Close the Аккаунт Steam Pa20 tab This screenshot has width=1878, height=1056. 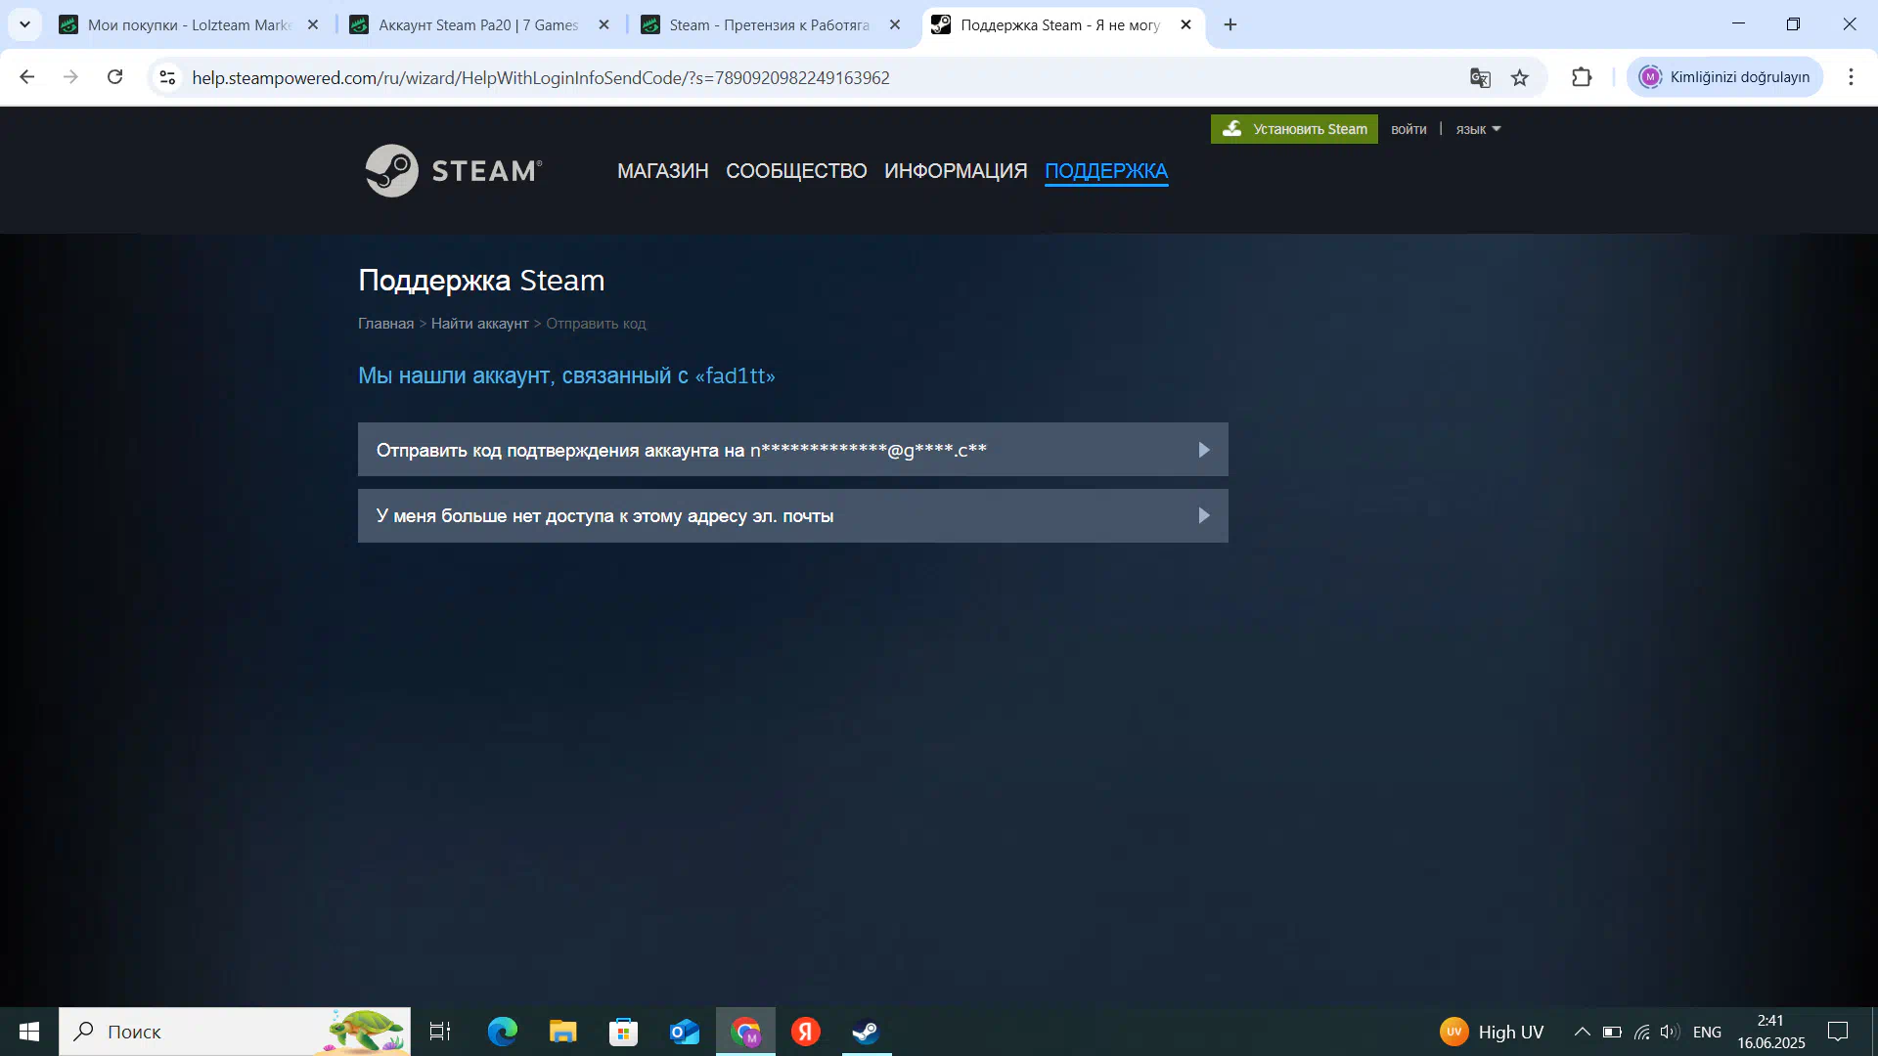[604, 24]
